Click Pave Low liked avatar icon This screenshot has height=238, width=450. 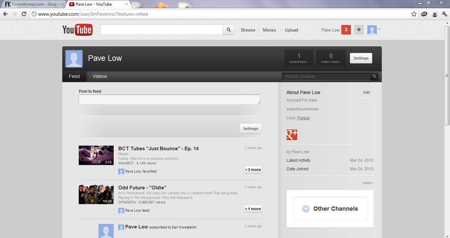point(121,210)
